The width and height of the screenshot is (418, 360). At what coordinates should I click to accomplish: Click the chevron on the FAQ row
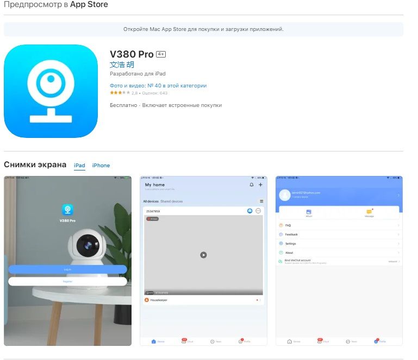click(x=398, y=225)
